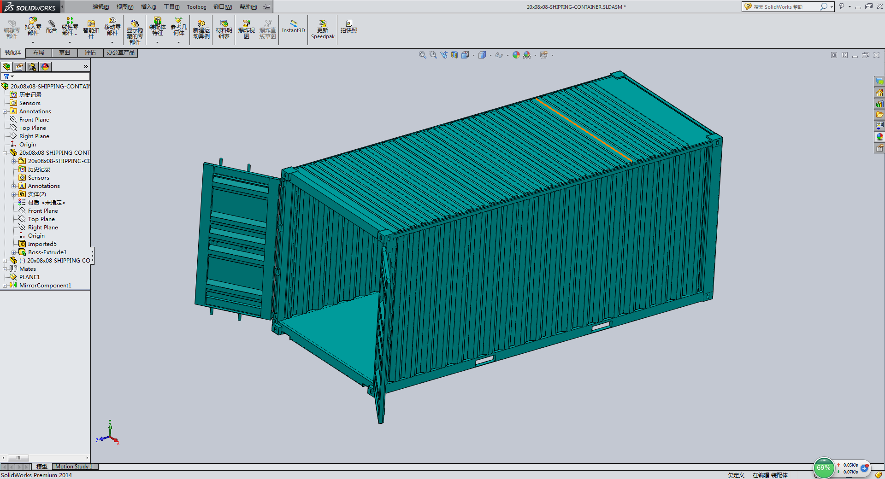Click the Exploded View (爆炸视图) icon
This screenshot has width=885, height=479.
(x=247, y=29)
